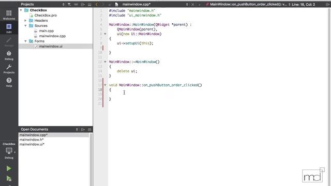
Task: Expand the Headers folder
Action: [x=25, y=21]
